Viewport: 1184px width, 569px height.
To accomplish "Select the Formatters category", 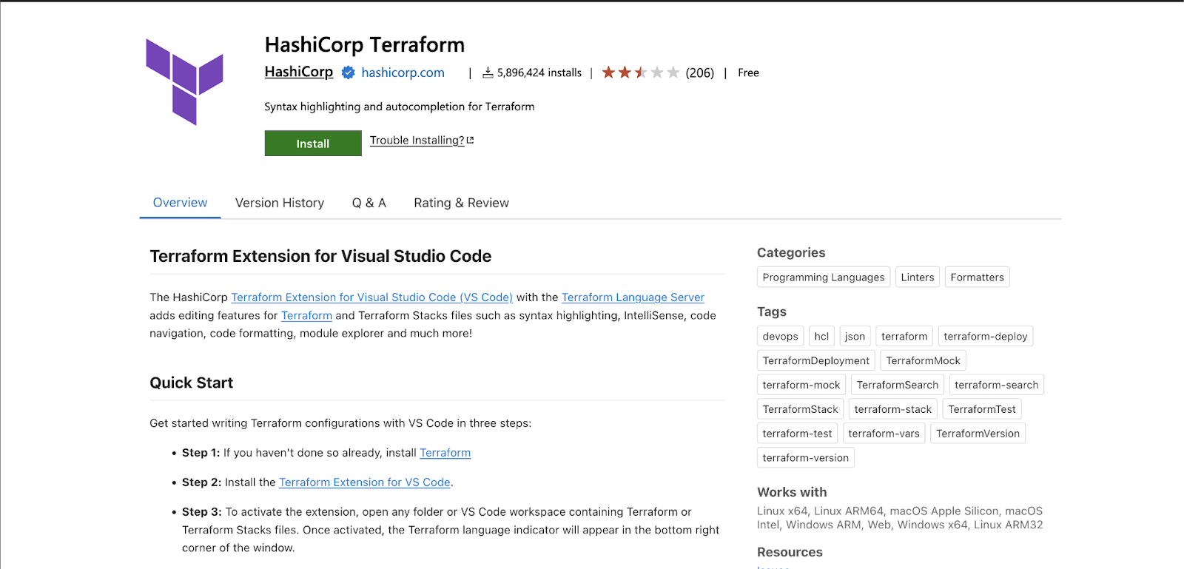I will click(x=978, y=277).
